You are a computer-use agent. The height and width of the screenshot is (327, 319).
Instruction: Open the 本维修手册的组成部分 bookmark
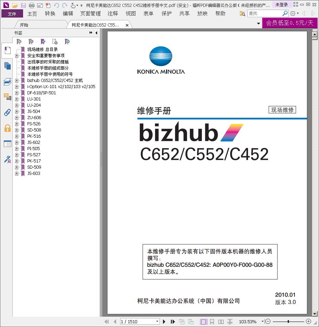pos(48,68)
